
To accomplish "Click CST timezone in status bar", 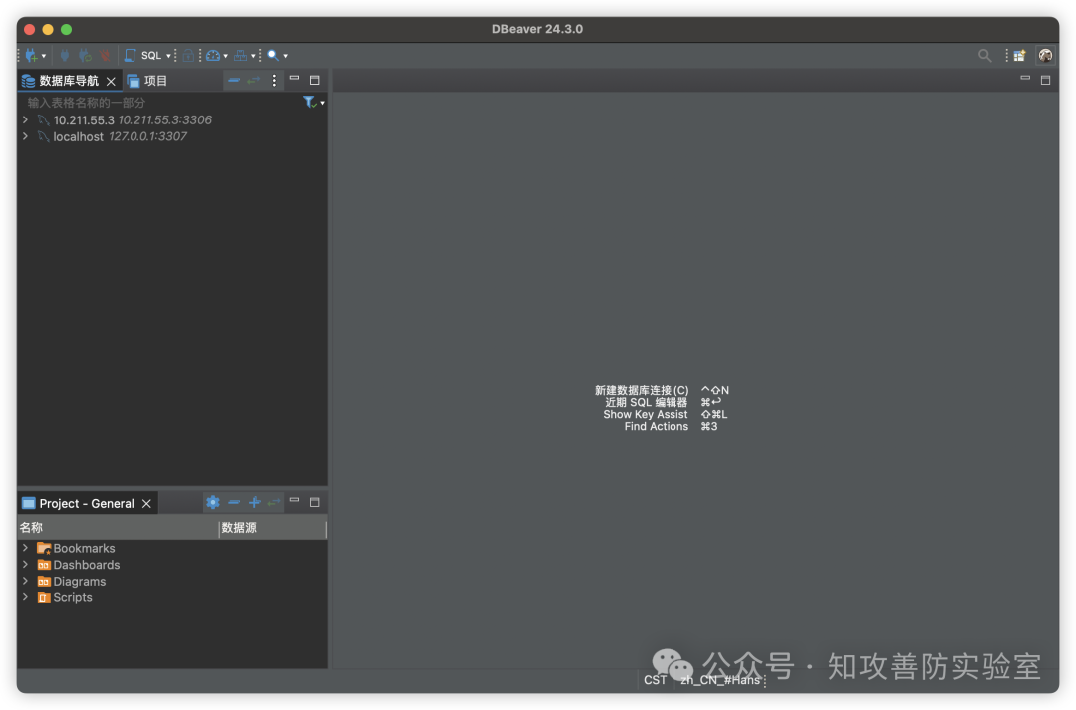I will click(655, 680).
